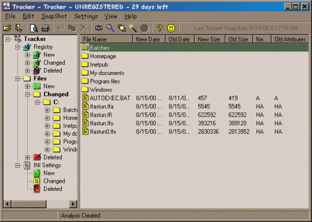The width and height of the screenshot is (312, 222).
Task: Click the yellow question mark help icon
Action: click(x=159, y=28)
